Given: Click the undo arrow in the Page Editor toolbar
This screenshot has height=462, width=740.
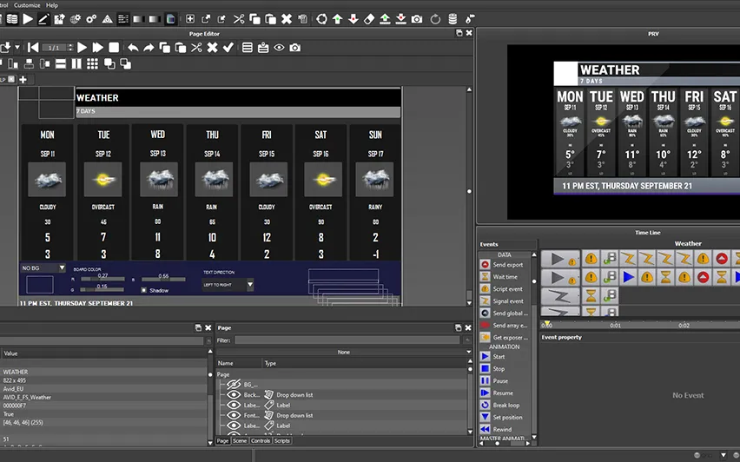Looking at the screenshot, I should pos(133,48).
